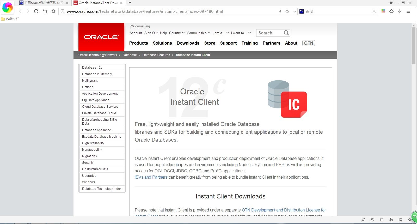Focus the Baidu search box
Screen dimensions: 417x224
pyautogui.click(x=338, y=11)
